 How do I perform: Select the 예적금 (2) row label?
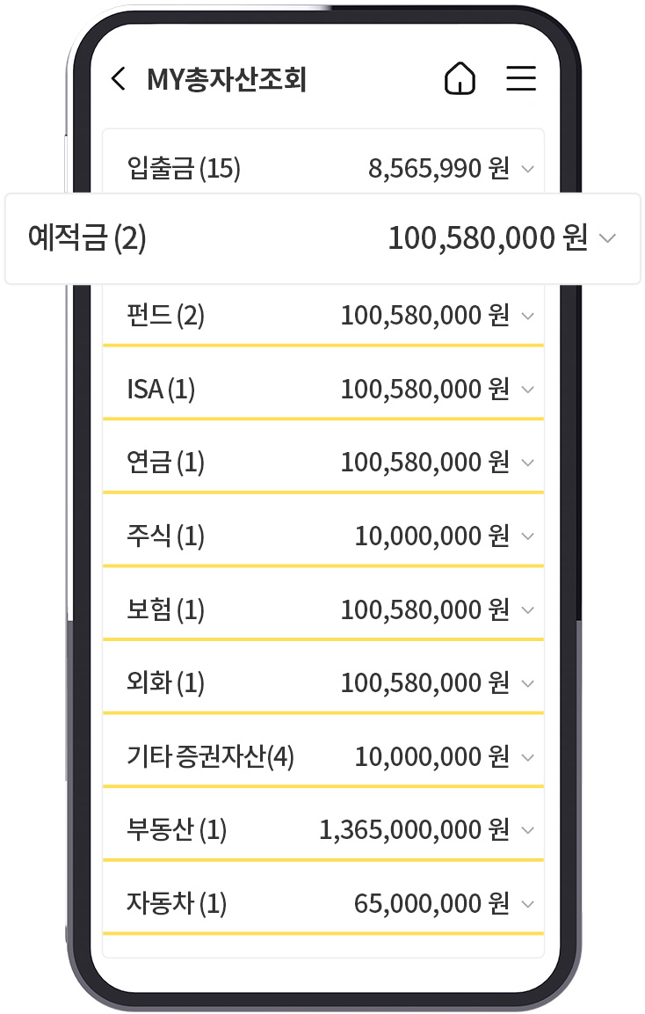tap(87, 238)
